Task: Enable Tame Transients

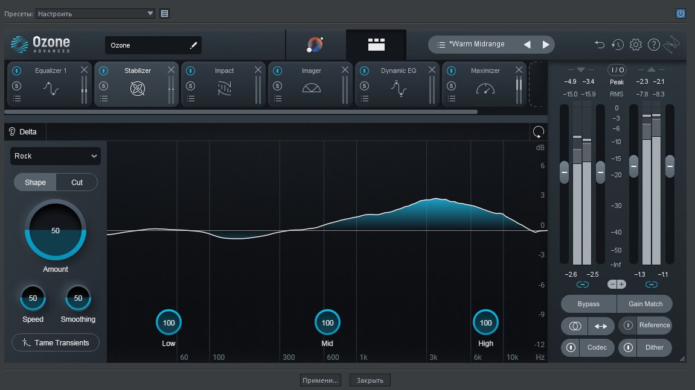Action: coord(56,342)
